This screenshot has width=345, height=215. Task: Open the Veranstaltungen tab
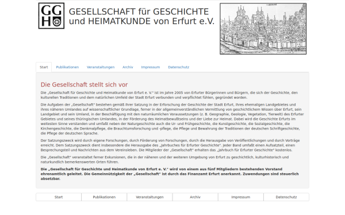tap(101, 67)
